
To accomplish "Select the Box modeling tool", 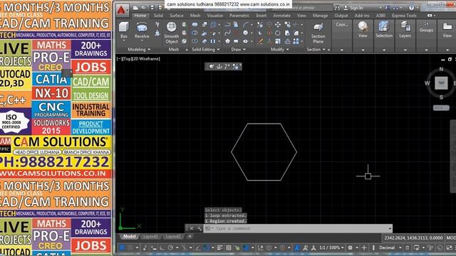I will (x=124, y=30).
